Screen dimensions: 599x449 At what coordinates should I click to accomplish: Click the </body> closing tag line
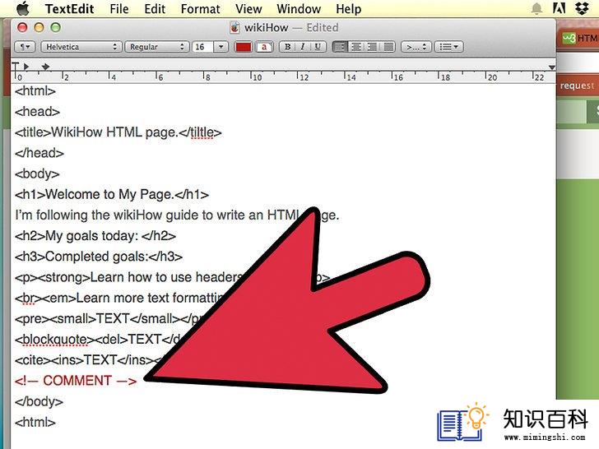(39, 401)
